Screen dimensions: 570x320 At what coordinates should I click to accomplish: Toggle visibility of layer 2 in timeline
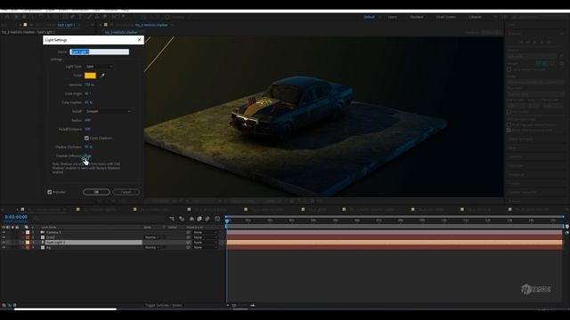4,237
